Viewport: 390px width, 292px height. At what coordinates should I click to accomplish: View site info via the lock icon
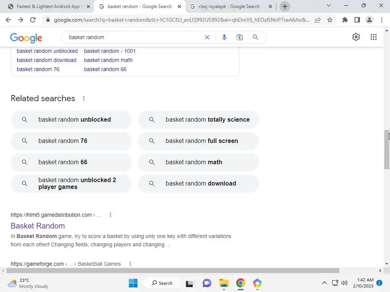48,20
